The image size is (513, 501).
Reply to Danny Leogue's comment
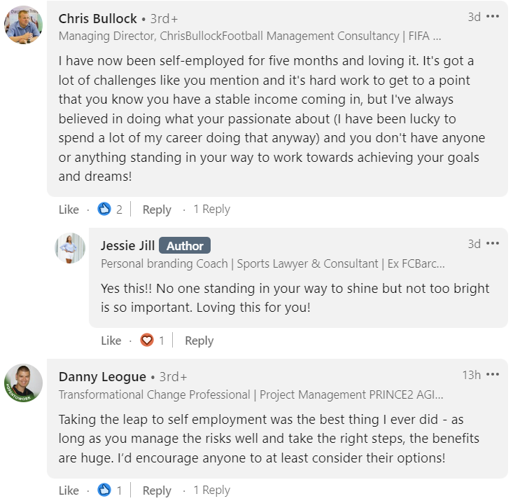(157, 490)
